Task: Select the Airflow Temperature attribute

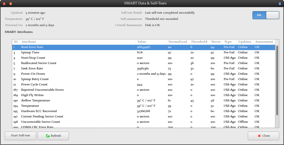Action: [143, 101]
